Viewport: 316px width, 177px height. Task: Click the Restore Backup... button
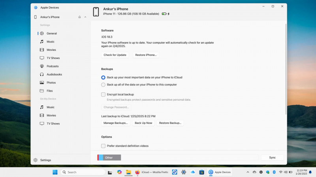170,123
